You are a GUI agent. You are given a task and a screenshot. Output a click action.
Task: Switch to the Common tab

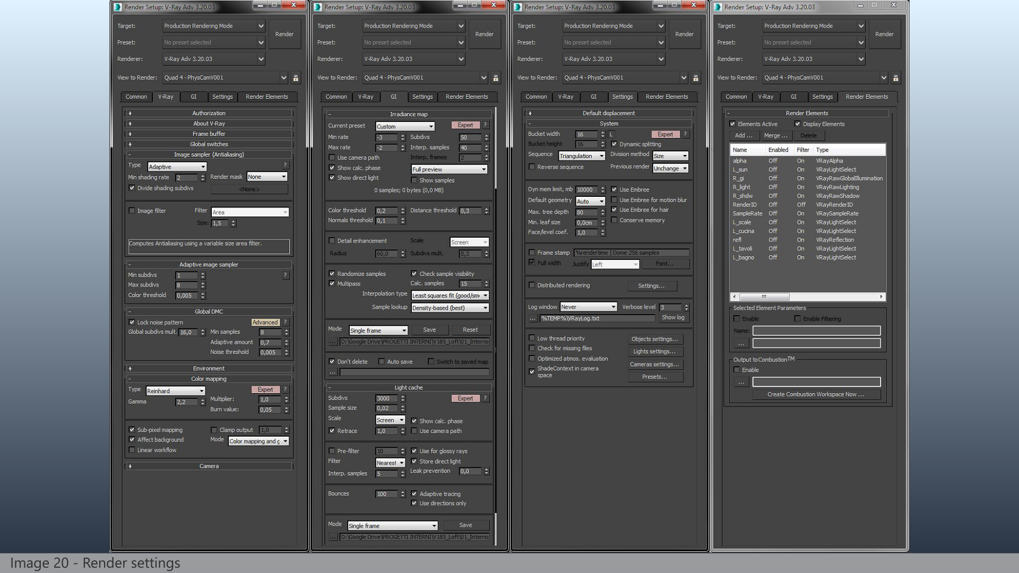pos(136,97)
